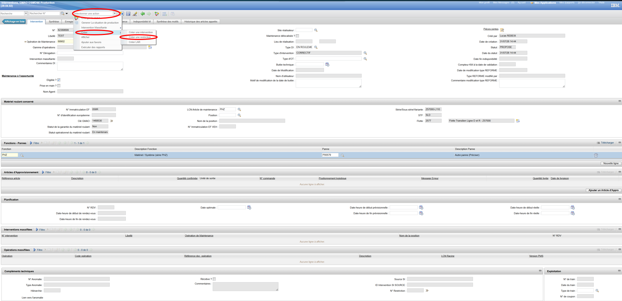Click Ajouter un Article d'Appro button

click(x=603, y=190)
